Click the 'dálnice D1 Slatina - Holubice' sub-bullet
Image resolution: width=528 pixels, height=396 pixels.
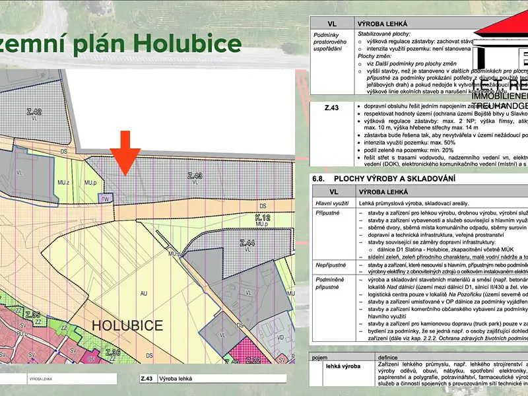[444, 249]
